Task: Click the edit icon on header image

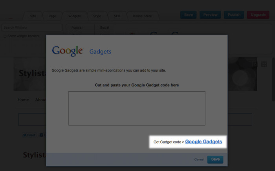Action: pyautogui.click(x=255, y=64)
